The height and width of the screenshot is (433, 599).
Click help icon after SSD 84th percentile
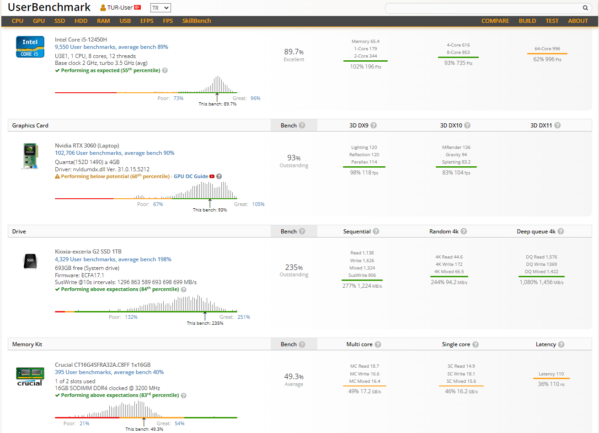pos(184,289)
